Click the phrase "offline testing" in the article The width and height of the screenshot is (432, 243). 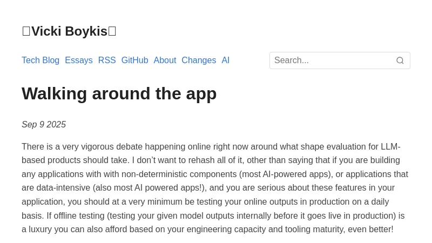point(79,215)
